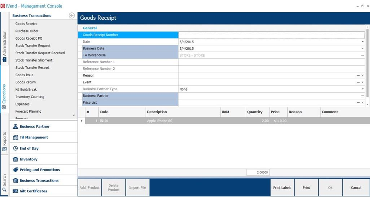
Task: Open Expenses menu item
Action: tap(22, 104)
